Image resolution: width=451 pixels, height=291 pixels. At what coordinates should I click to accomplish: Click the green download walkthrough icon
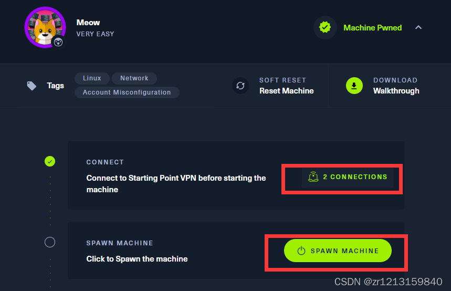(354, 86)
